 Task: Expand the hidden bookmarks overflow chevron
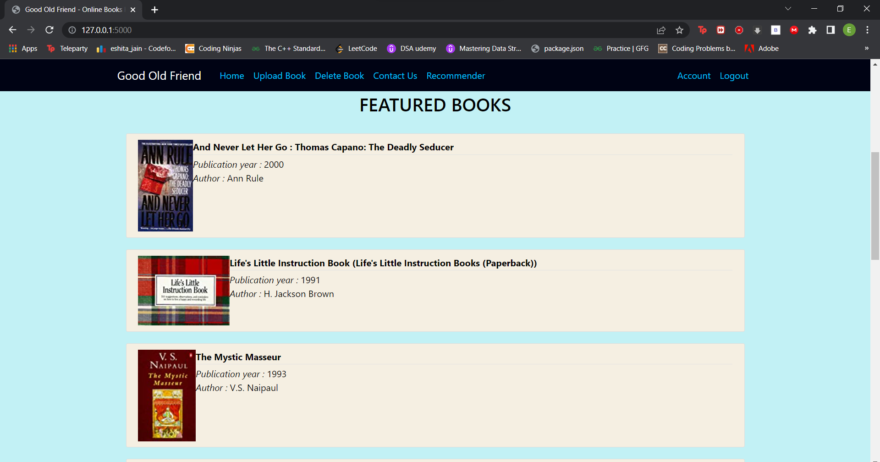coord(867,49)
